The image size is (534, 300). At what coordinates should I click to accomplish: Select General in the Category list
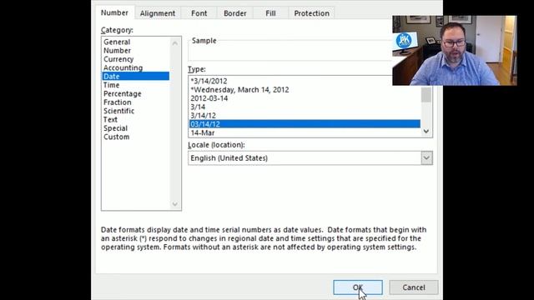point(135,42)
